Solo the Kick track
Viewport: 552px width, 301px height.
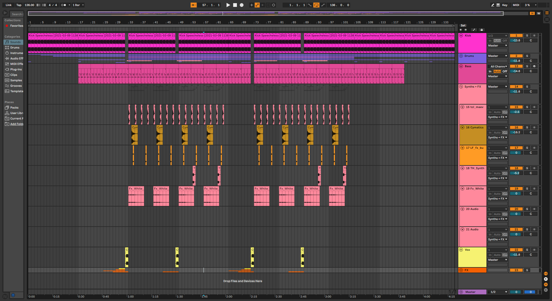527,35
